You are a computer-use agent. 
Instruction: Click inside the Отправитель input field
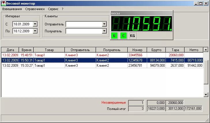pyautogui.click(x=84, y=24)
